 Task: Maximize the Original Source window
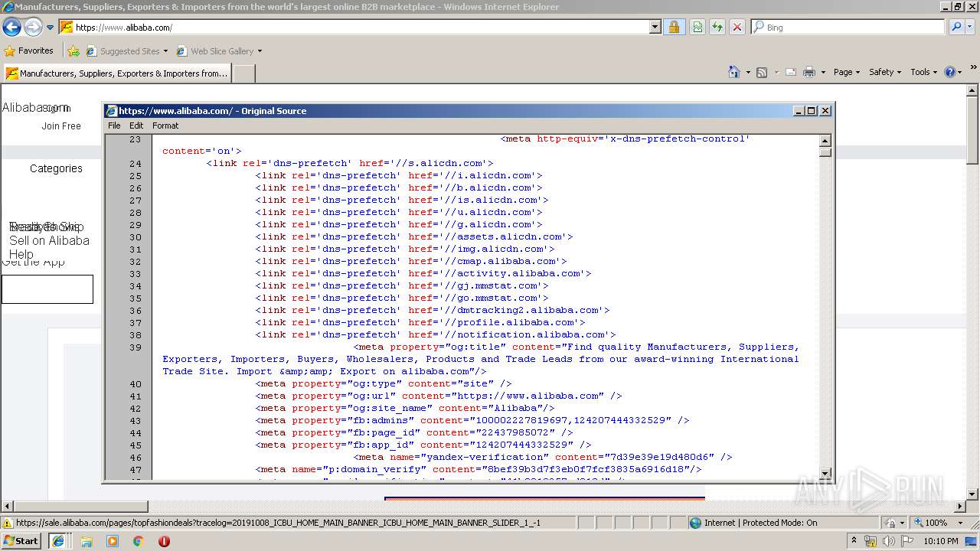812,111
